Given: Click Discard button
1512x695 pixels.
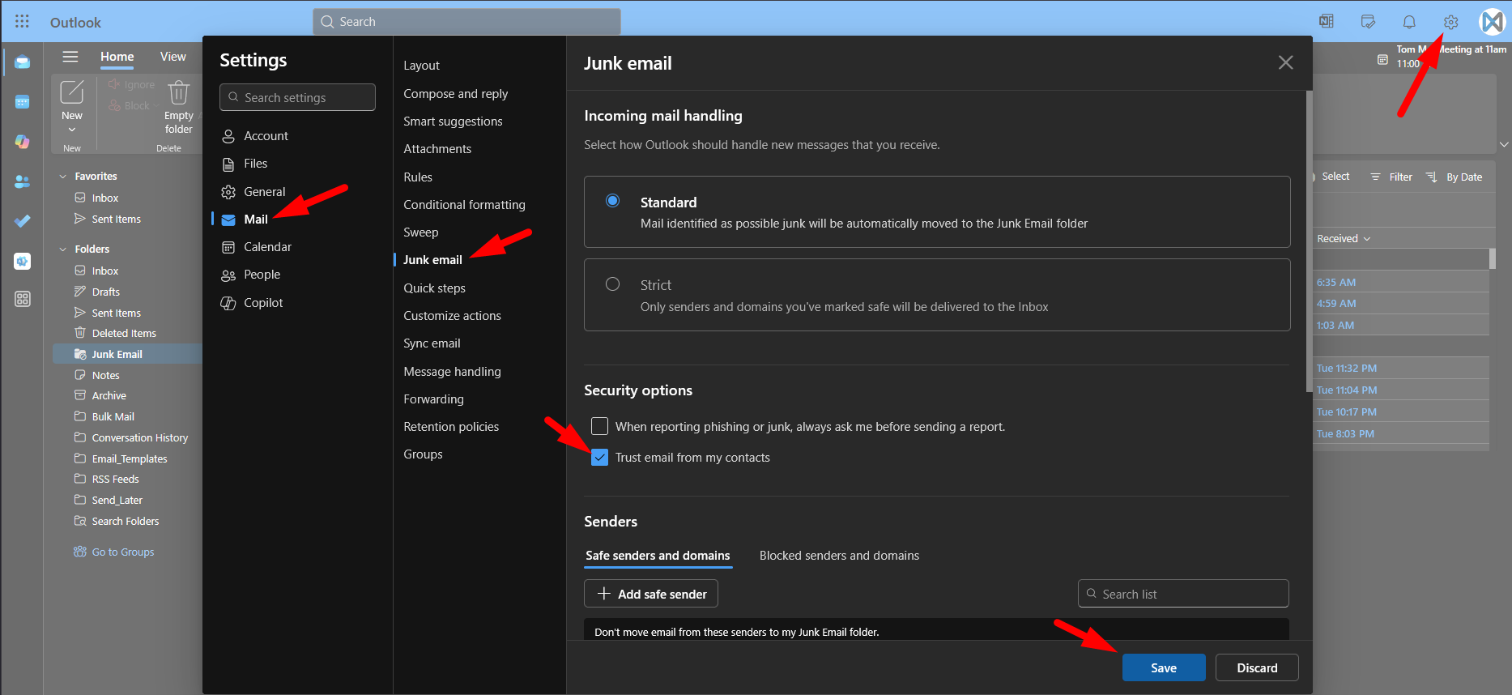Looking at the screenshot, I should pyautogui.click(x=1257, y=667).
